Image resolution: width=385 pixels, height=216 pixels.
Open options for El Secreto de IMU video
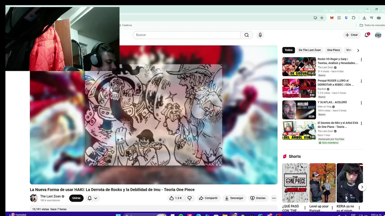coord(361,123)
